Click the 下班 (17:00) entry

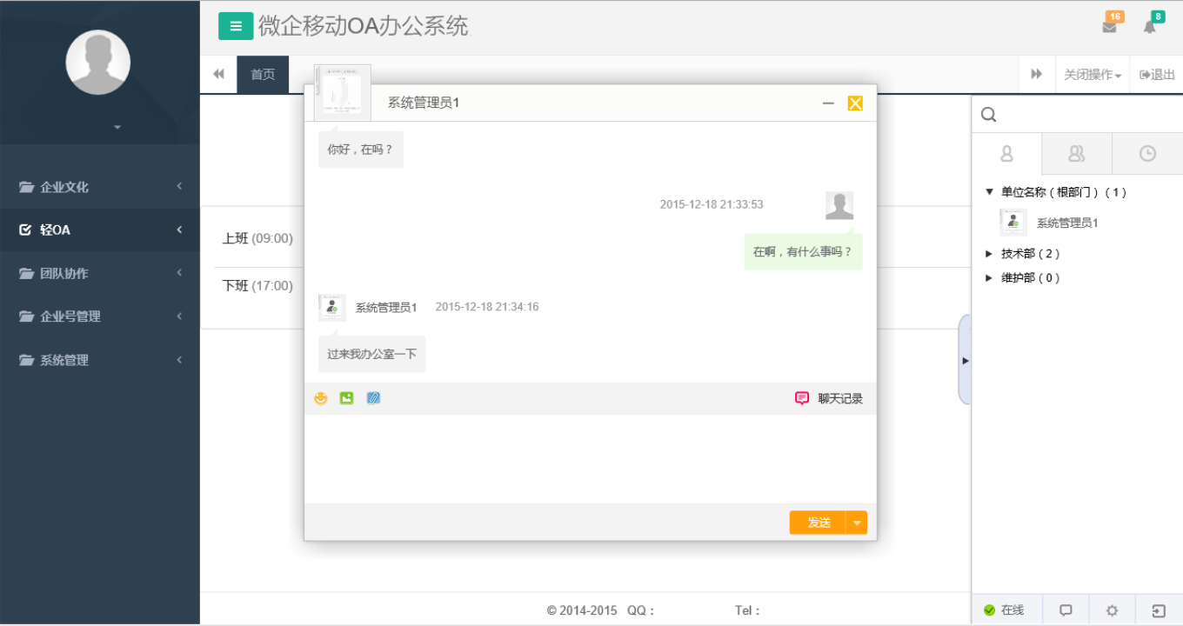pyautogui.click(x=257, y=286)
